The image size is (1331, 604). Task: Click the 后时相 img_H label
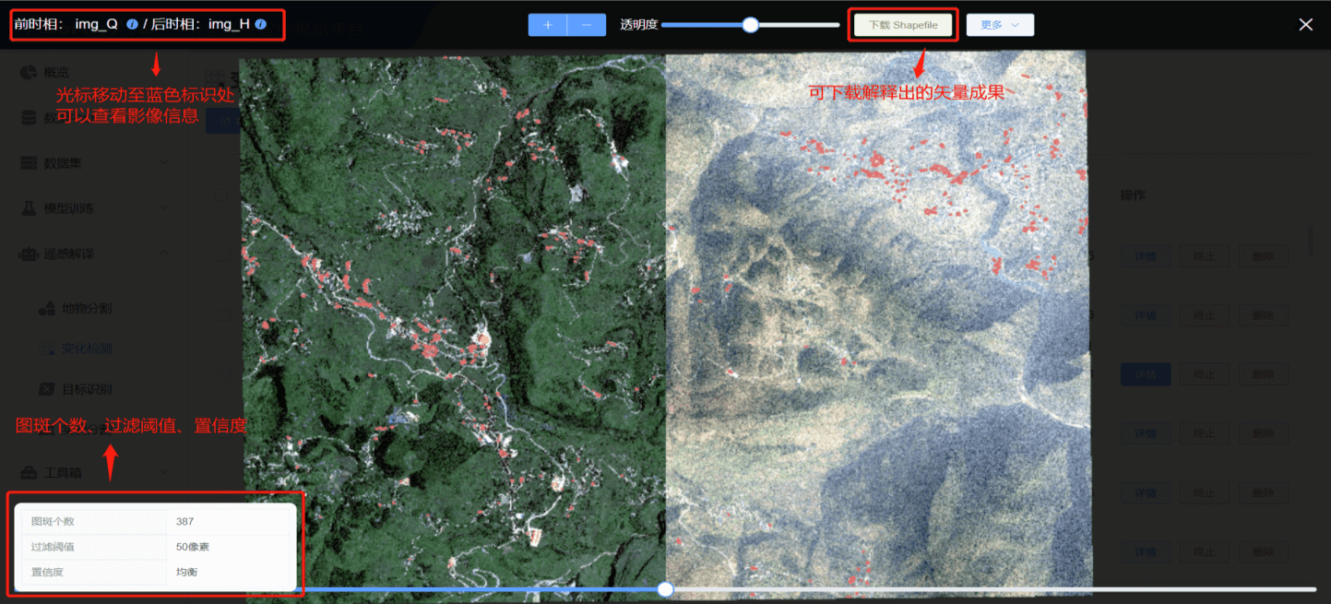point(200,25)
